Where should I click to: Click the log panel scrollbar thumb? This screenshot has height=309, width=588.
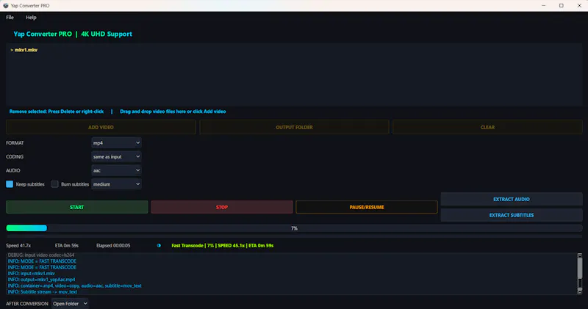[580, 267]
